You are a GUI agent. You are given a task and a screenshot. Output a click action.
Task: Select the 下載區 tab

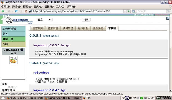click(x=112, y=28)
